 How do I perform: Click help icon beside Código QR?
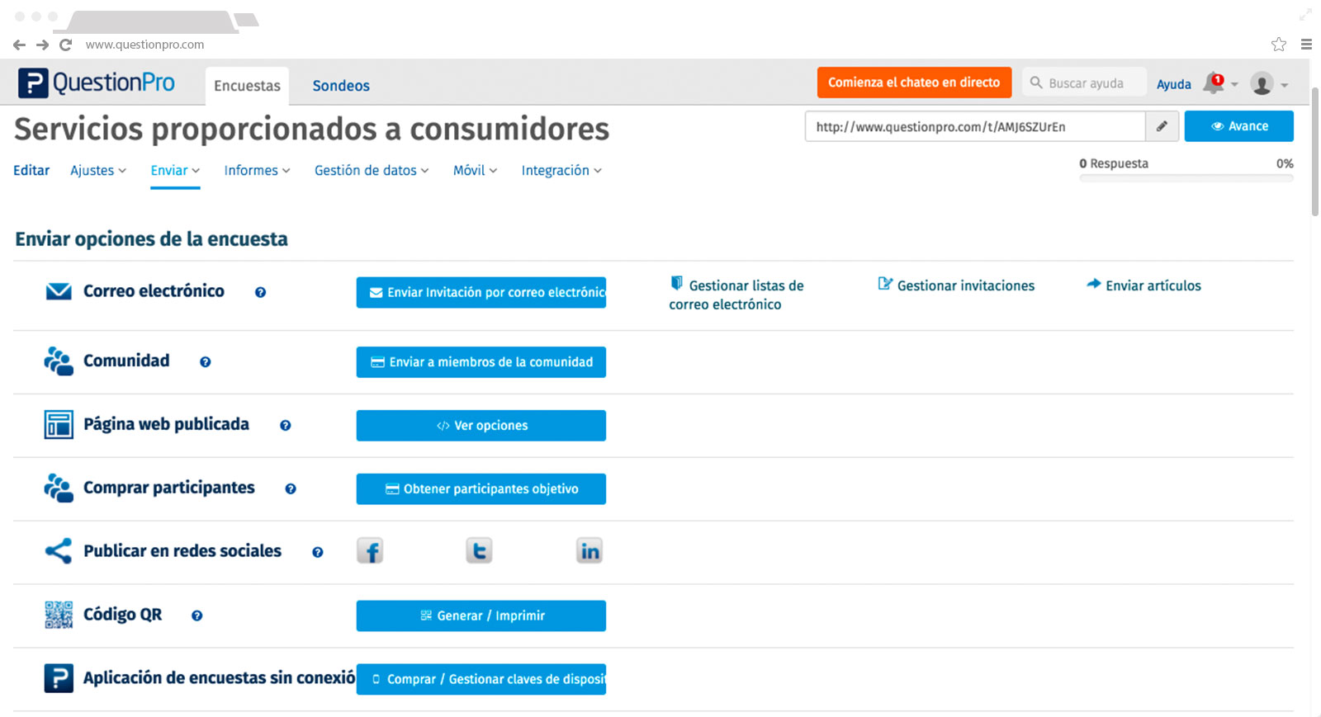(196, 616)
